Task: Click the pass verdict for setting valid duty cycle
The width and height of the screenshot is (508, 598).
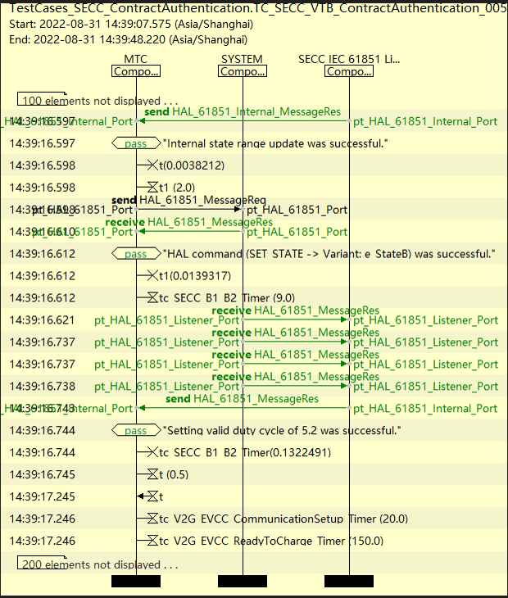Action: coord(136,430)
